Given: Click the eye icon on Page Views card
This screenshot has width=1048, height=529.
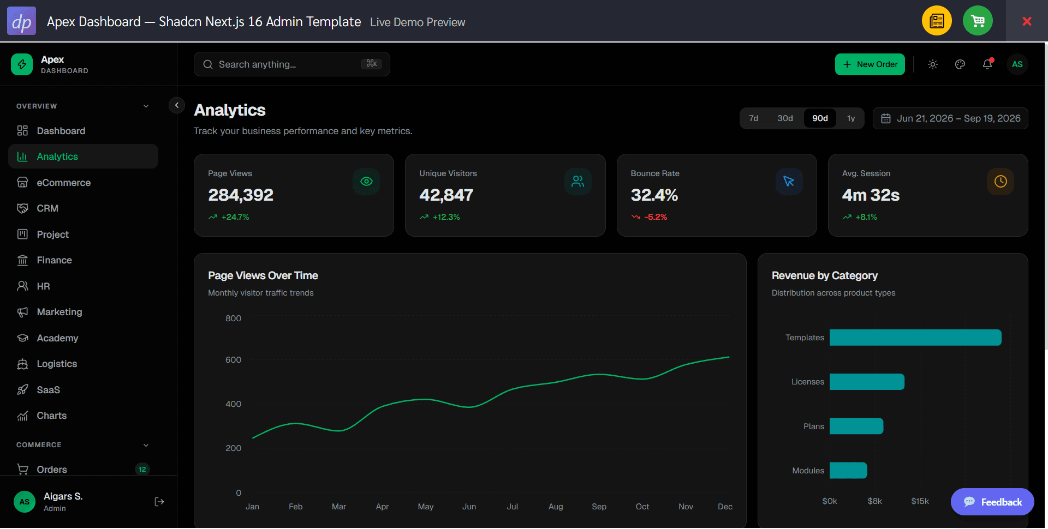Looking at the screenshot, I should (x=366, y=182).
